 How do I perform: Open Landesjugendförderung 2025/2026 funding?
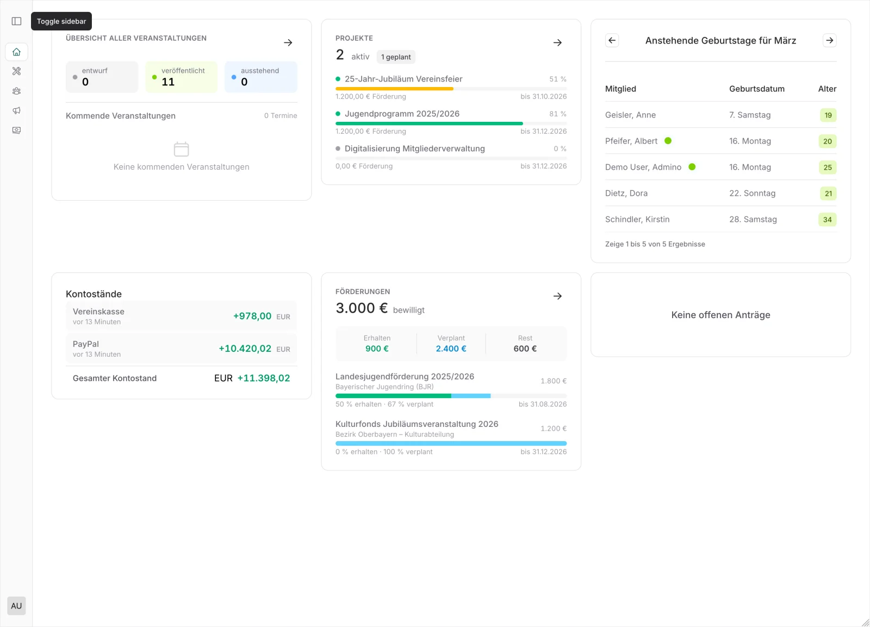(405, 376)
